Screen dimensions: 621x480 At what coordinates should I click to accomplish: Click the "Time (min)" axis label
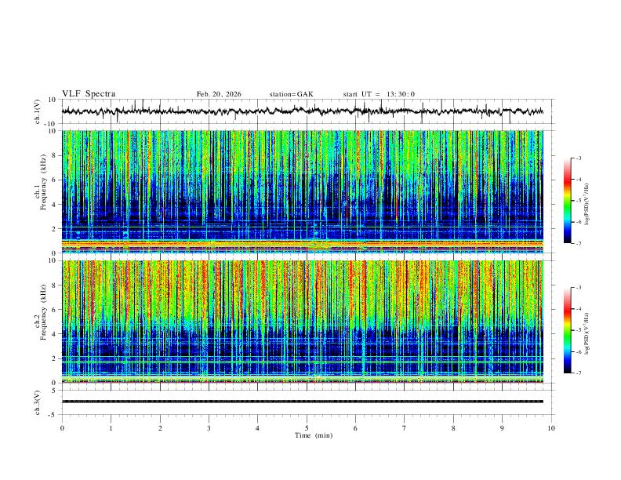click(x=314, y=435)
